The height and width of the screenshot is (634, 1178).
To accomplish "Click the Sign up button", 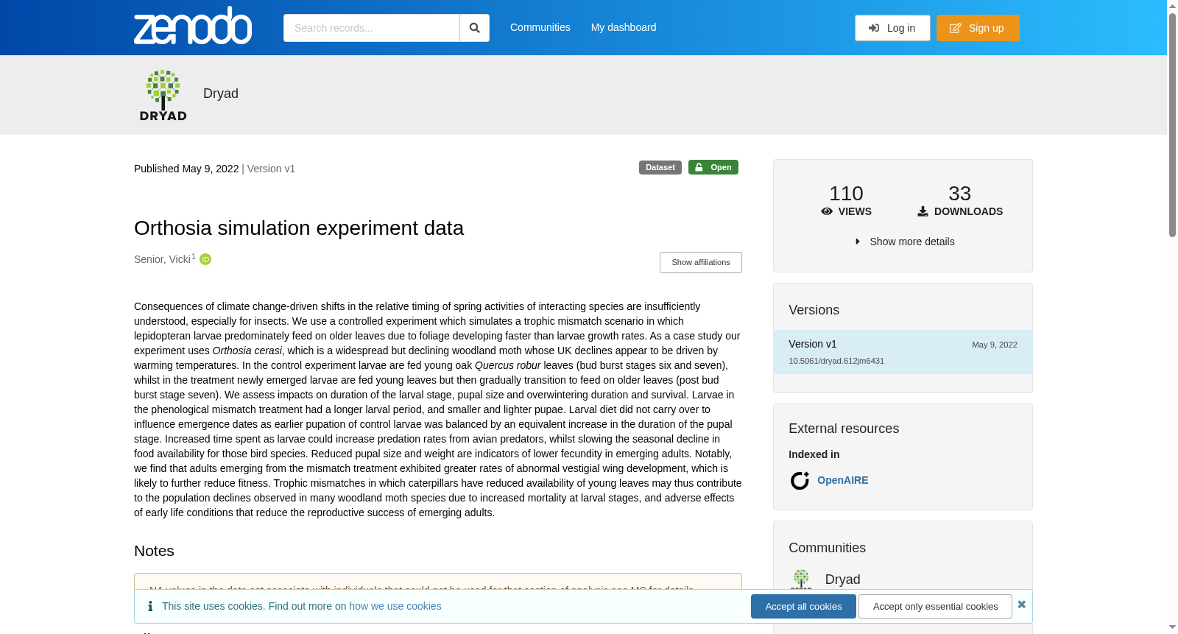I will (x=978, y=28).
